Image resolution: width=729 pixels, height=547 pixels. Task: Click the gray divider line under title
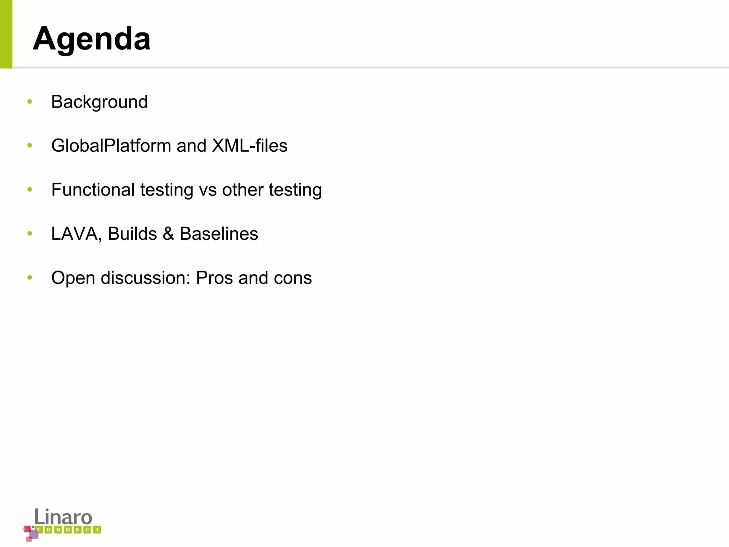(371, 67)
